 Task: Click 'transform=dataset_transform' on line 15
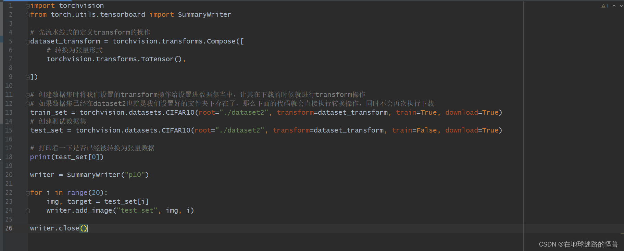[x=328, y=130]
